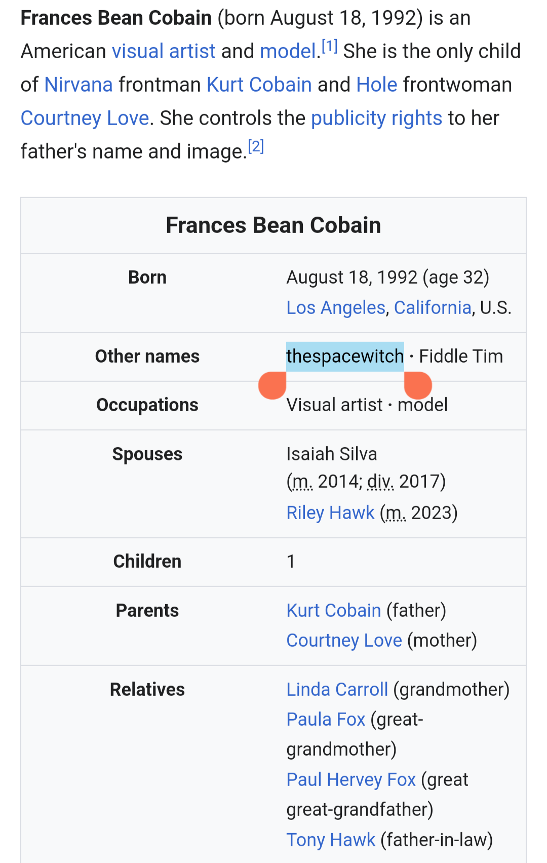The image size is (547, 863).
Task: Open the visual artist link
Action: [164, 51]
